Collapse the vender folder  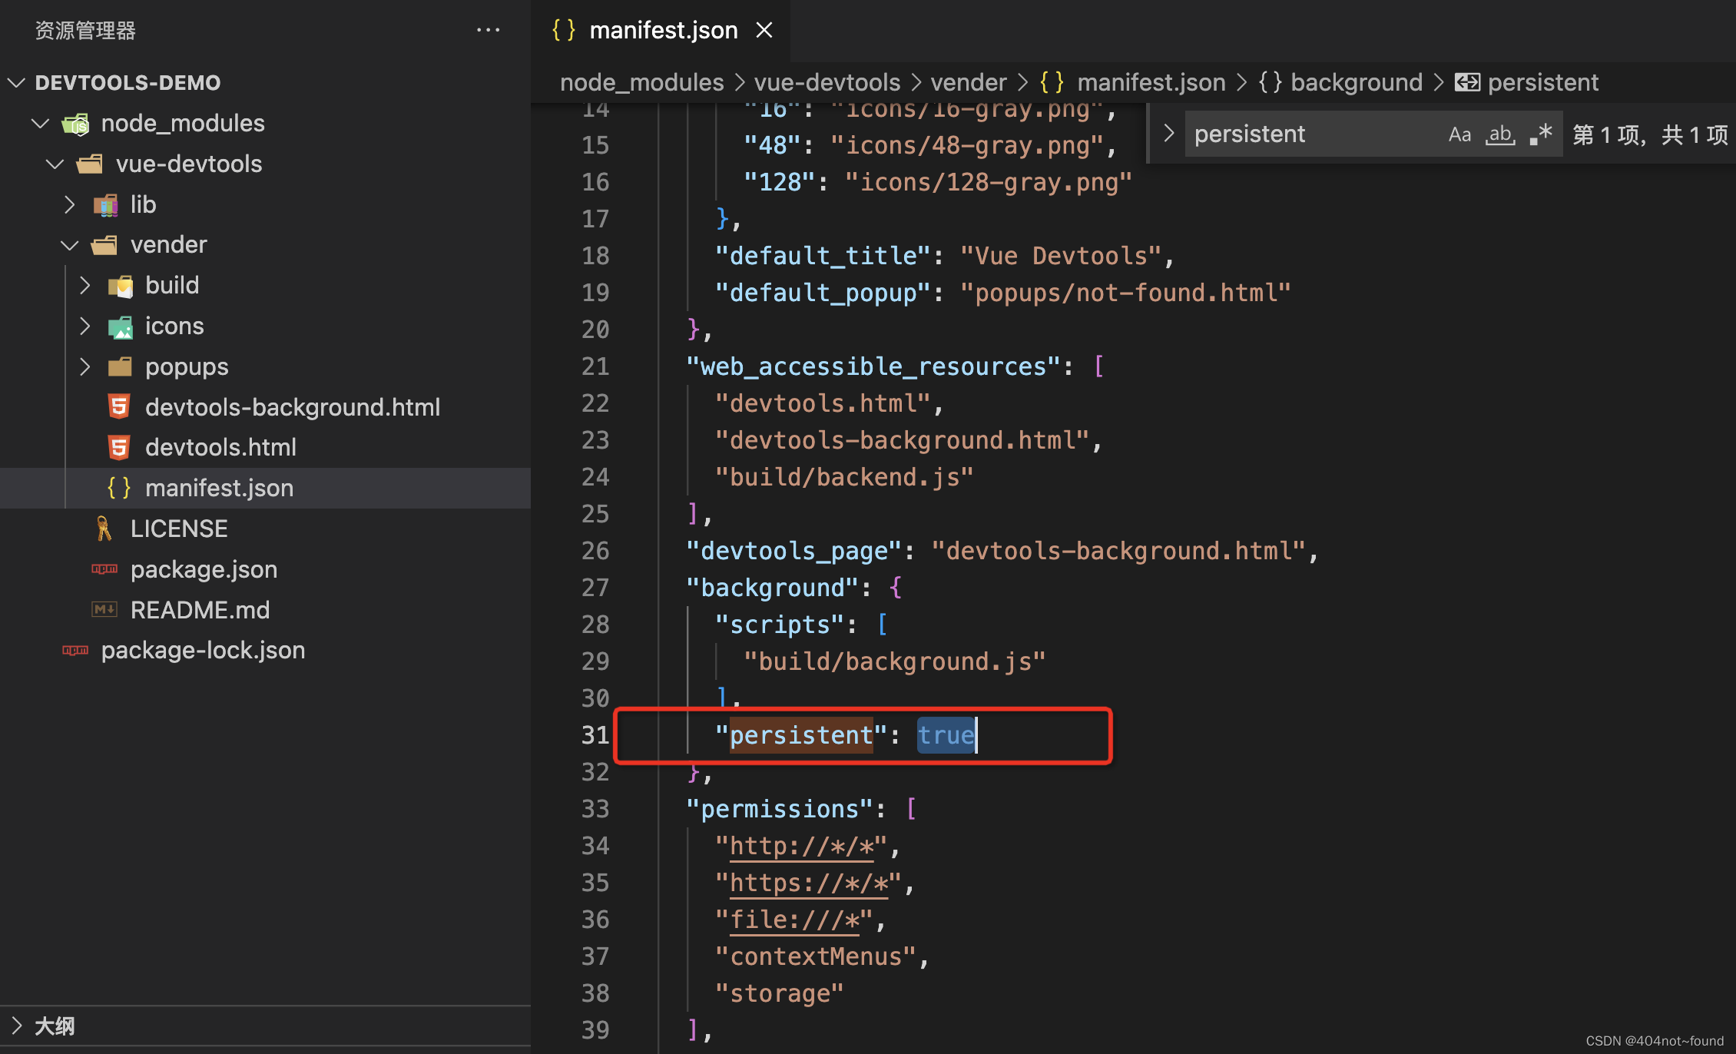pyautogui.click(x=70, y=245)
